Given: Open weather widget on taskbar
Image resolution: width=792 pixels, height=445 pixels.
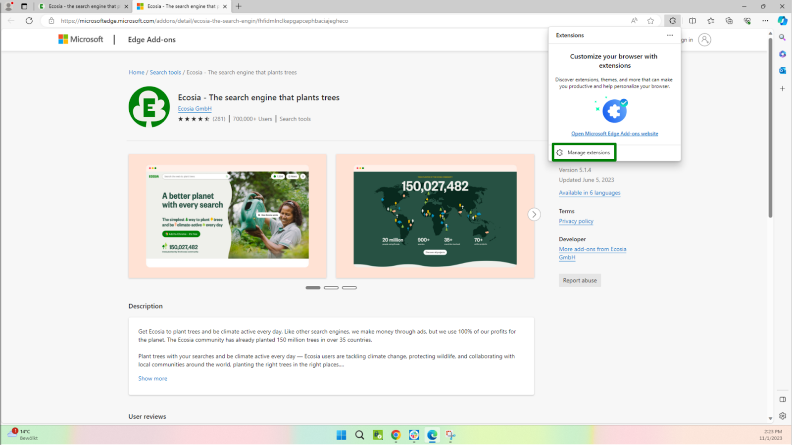Looking at the screenshot, I should [x=23, y=435].
